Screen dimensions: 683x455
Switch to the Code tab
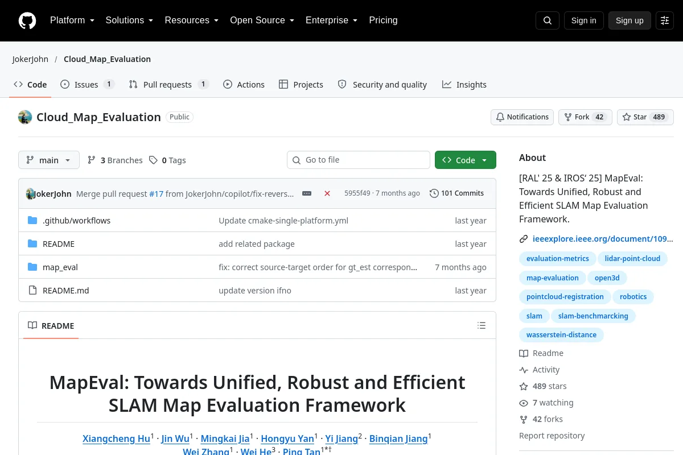coord(31,85)
